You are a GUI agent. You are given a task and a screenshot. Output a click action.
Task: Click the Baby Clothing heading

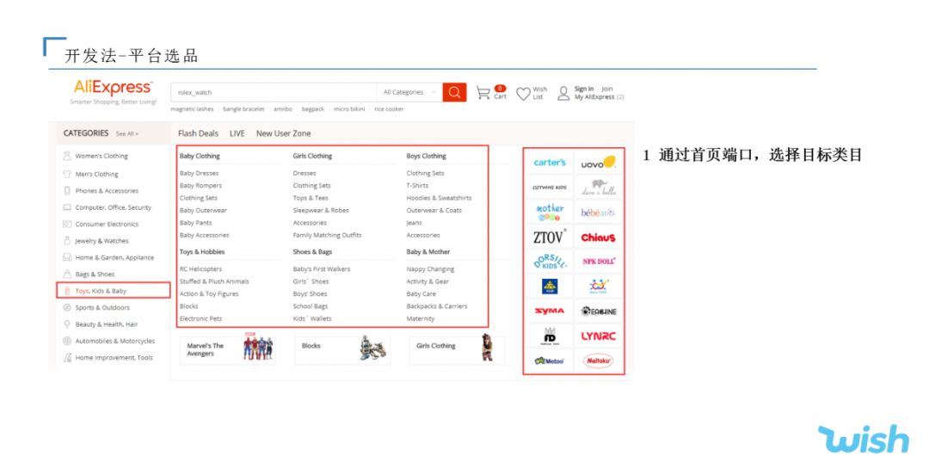[x=200, y=156]
